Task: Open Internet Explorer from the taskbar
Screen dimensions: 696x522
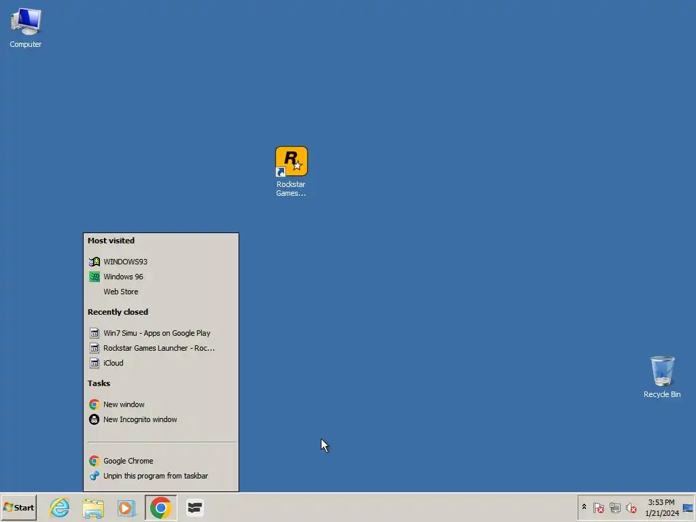Action: click(60, 507)
